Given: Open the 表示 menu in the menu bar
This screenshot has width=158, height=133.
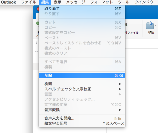Looking at the screenshot, I should coord(57,2).
